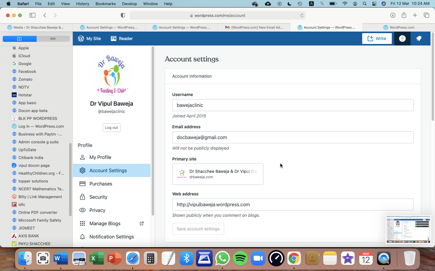This screenshot has width=435, height=271.
Task: Open macOS Control Center in menu bar
Action: coord(374,4)
